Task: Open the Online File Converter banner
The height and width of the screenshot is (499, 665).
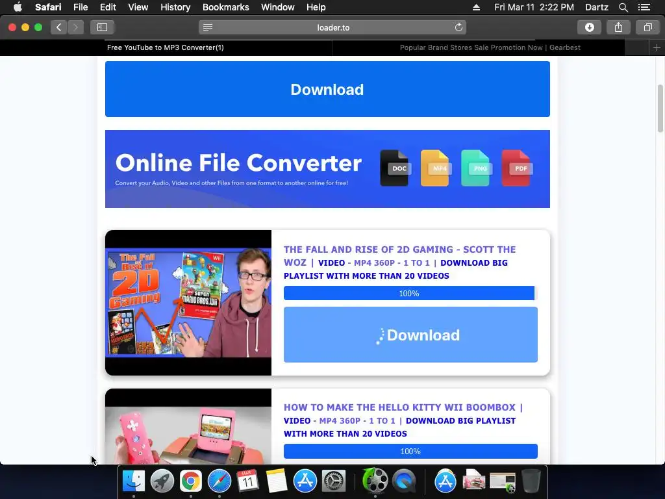Action: (327, 169)
